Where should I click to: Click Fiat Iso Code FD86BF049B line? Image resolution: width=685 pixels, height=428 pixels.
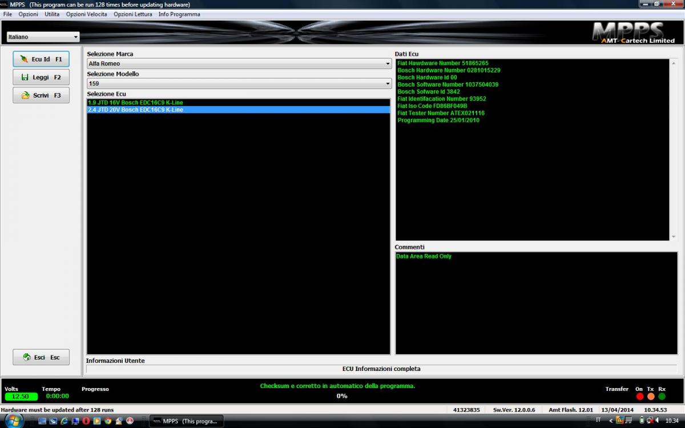pyautogui.click(x=432, y=106)
